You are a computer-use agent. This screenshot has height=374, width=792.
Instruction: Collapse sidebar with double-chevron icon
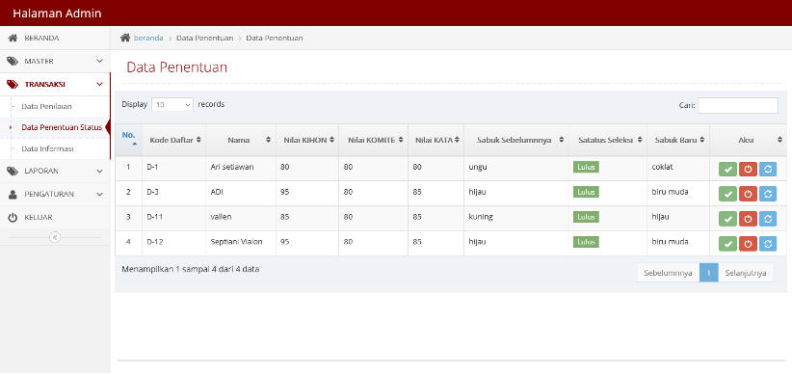tap(55, 237)
